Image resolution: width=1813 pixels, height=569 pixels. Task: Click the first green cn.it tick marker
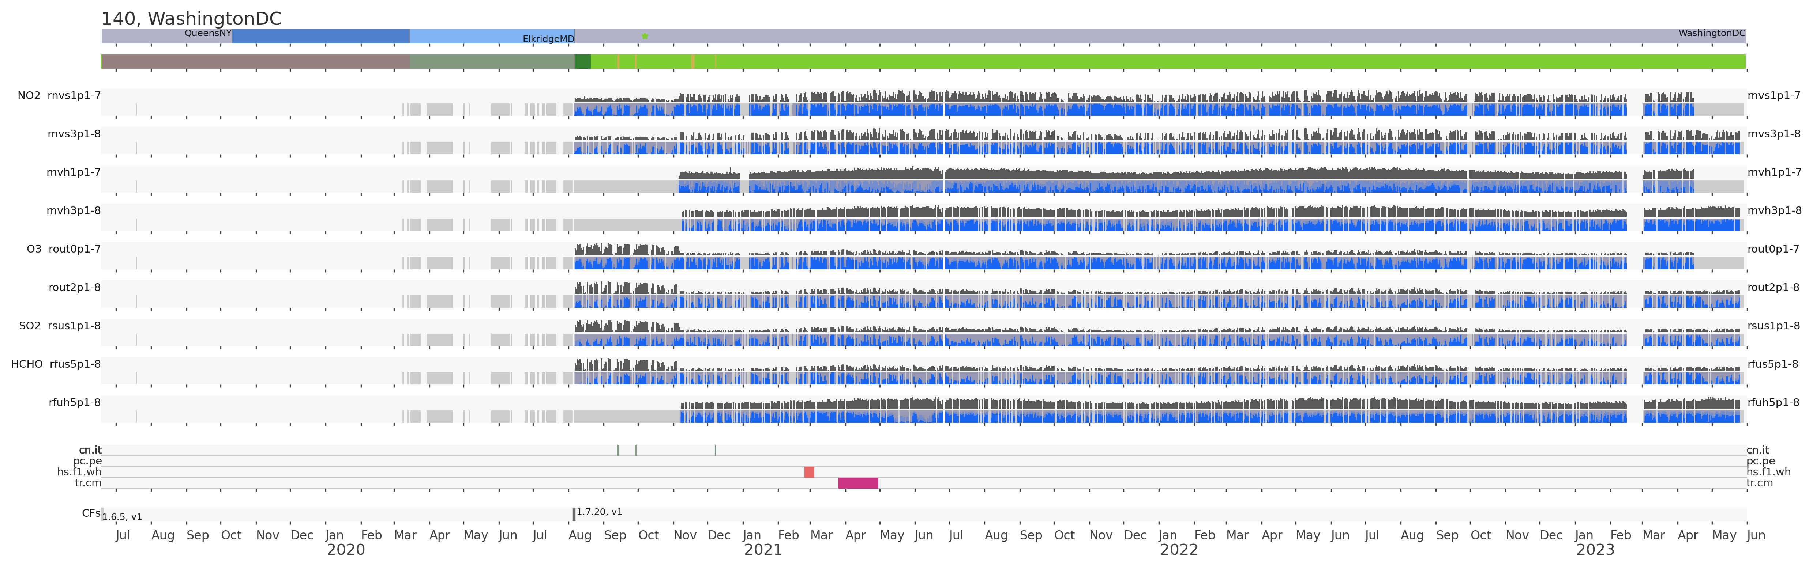(618, 450)
